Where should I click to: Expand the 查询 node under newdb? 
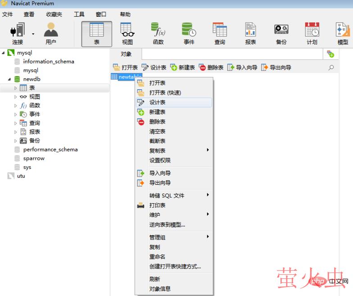pos(15,123)
